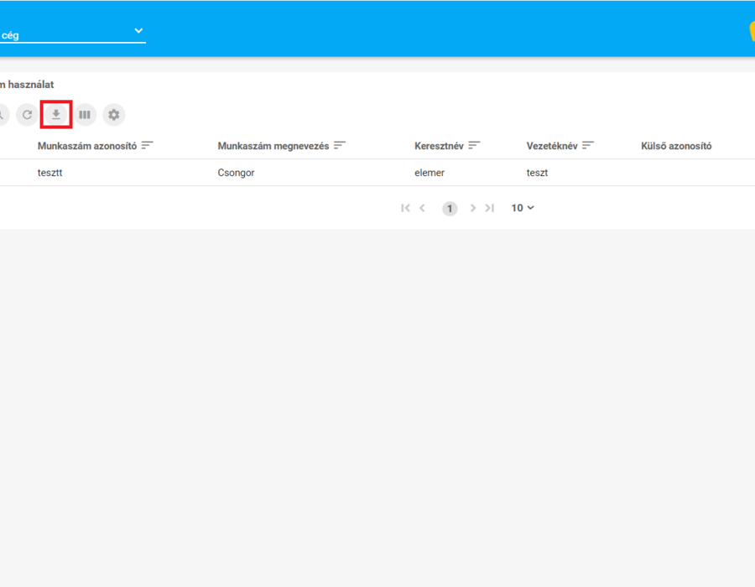Click the Munkaszám azonosító header text
Viewport: 755px width, 587px height.
pos(87,146)
